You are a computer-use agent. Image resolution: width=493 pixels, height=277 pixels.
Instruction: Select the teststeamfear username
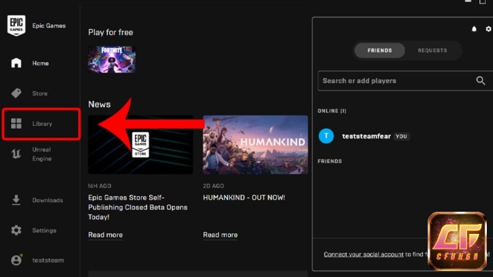point(366,136)
